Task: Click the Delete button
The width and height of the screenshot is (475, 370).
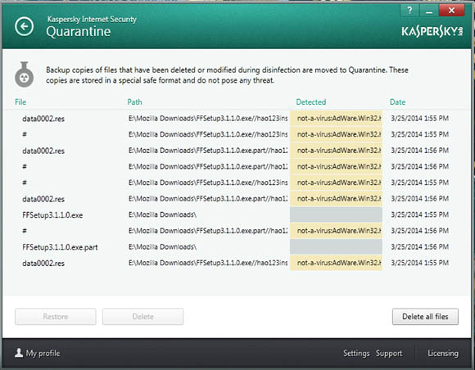Action: point(142,317)
